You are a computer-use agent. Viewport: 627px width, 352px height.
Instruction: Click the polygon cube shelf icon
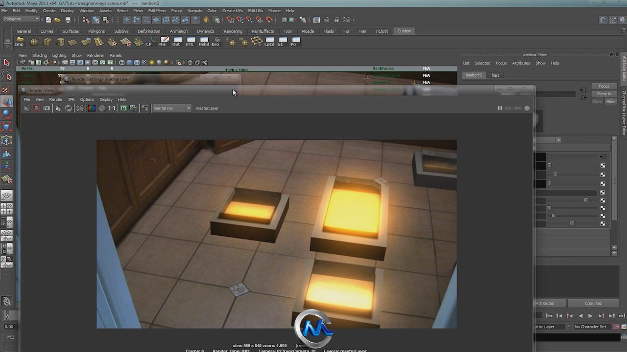[x=47, y=42]
